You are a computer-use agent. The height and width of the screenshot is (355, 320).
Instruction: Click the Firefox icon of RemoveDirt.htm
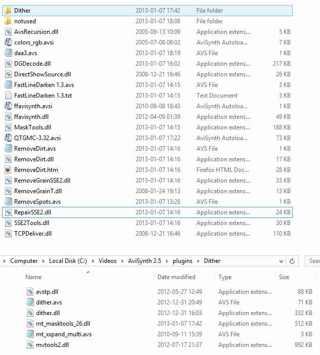tap(8, 170)
